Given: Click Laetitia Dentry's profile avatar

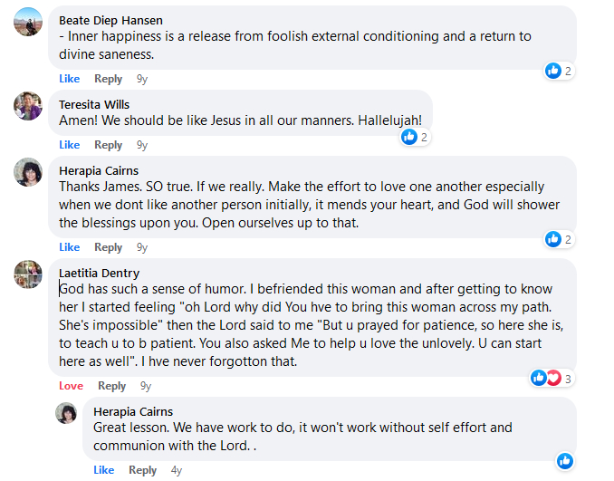Looking at the screenshot, I should coord(28,274).
